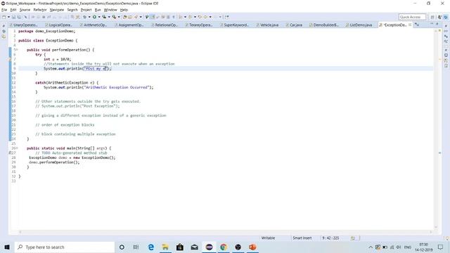Click the cursor position '9 : 42 : 225' status
This screenshot has width=450, height=253.
point(330,238)
